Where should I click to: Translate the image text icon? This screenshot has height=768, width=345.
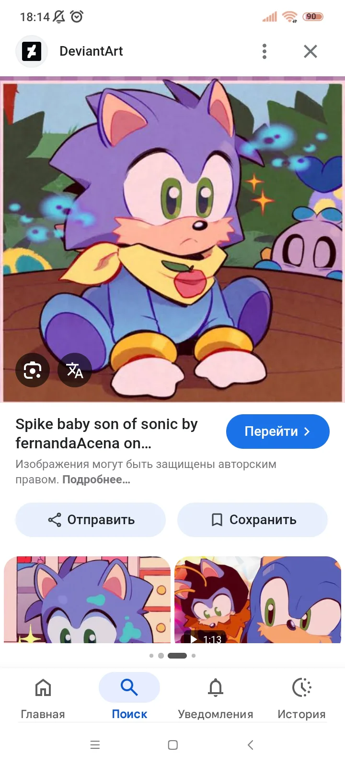coord(75,370)
